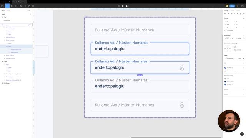Add a fill with Fill plus

(x=244, y=63)
